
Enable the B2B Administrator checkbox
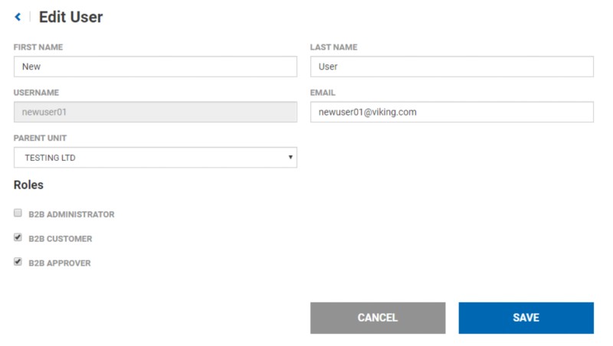[x=18, y=214]
